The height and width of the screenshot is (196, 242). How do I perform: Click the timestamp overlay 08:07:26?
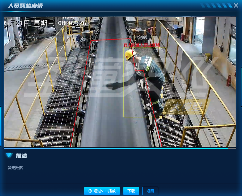[72, 23]
